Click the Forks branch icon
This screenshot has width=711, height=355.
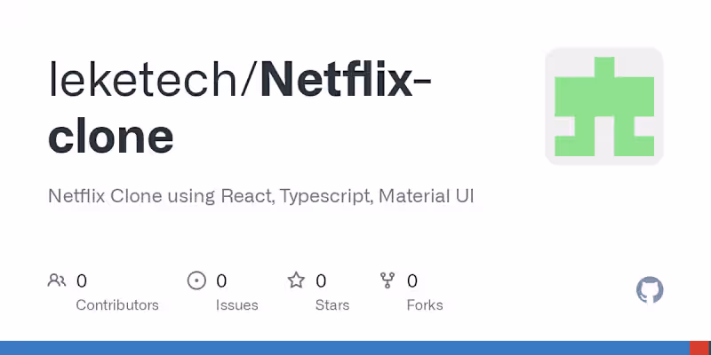pyautogui.click(x=387, y=281)
